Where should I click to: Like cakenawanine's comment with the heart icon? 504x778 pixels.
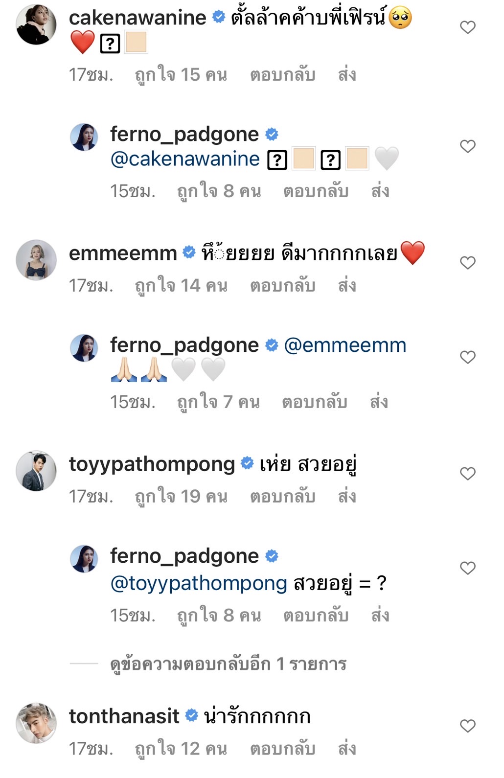(x=468, y=28)
